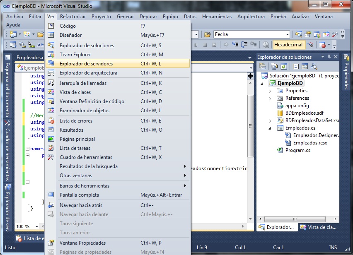
Task: Click the Lista de errores icon in Ver menu
Action: 52,120
